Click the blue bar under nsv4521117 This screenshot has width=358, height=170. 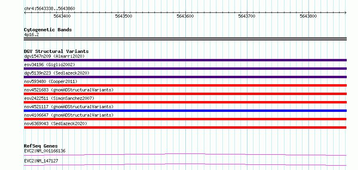click(185, 111)
